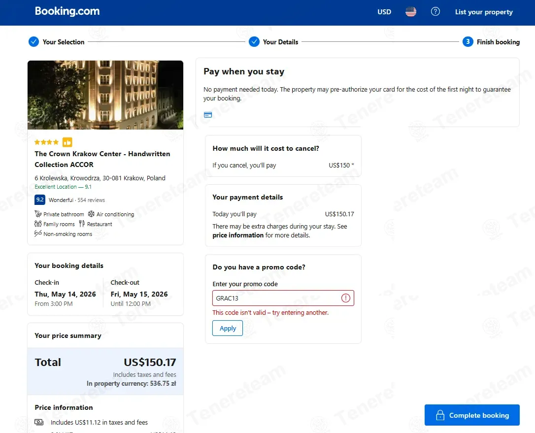The image size is (535, 433).
Task: Apply the promo code
Action: click(228, 328)
